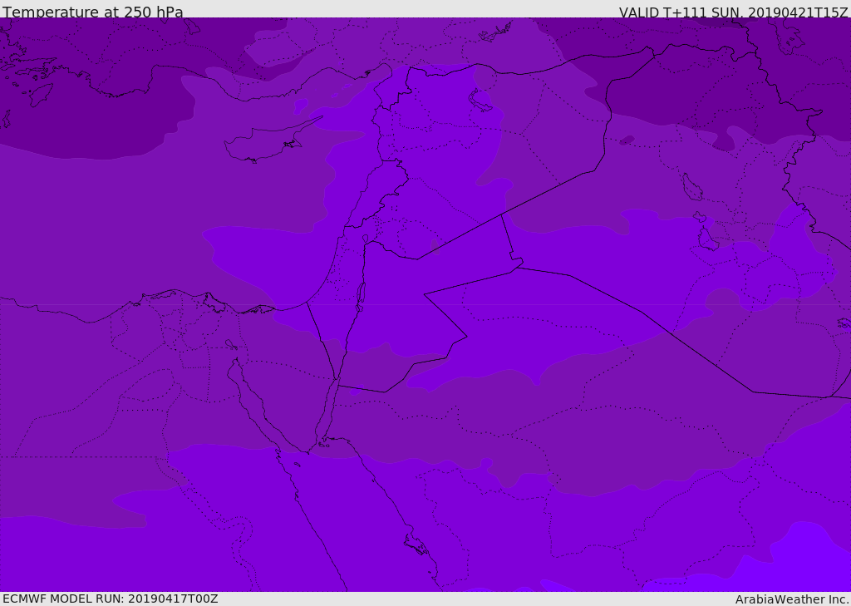Click the "VALID T+111 SUN. 20190421T15Z" label

tap(733, 12)
